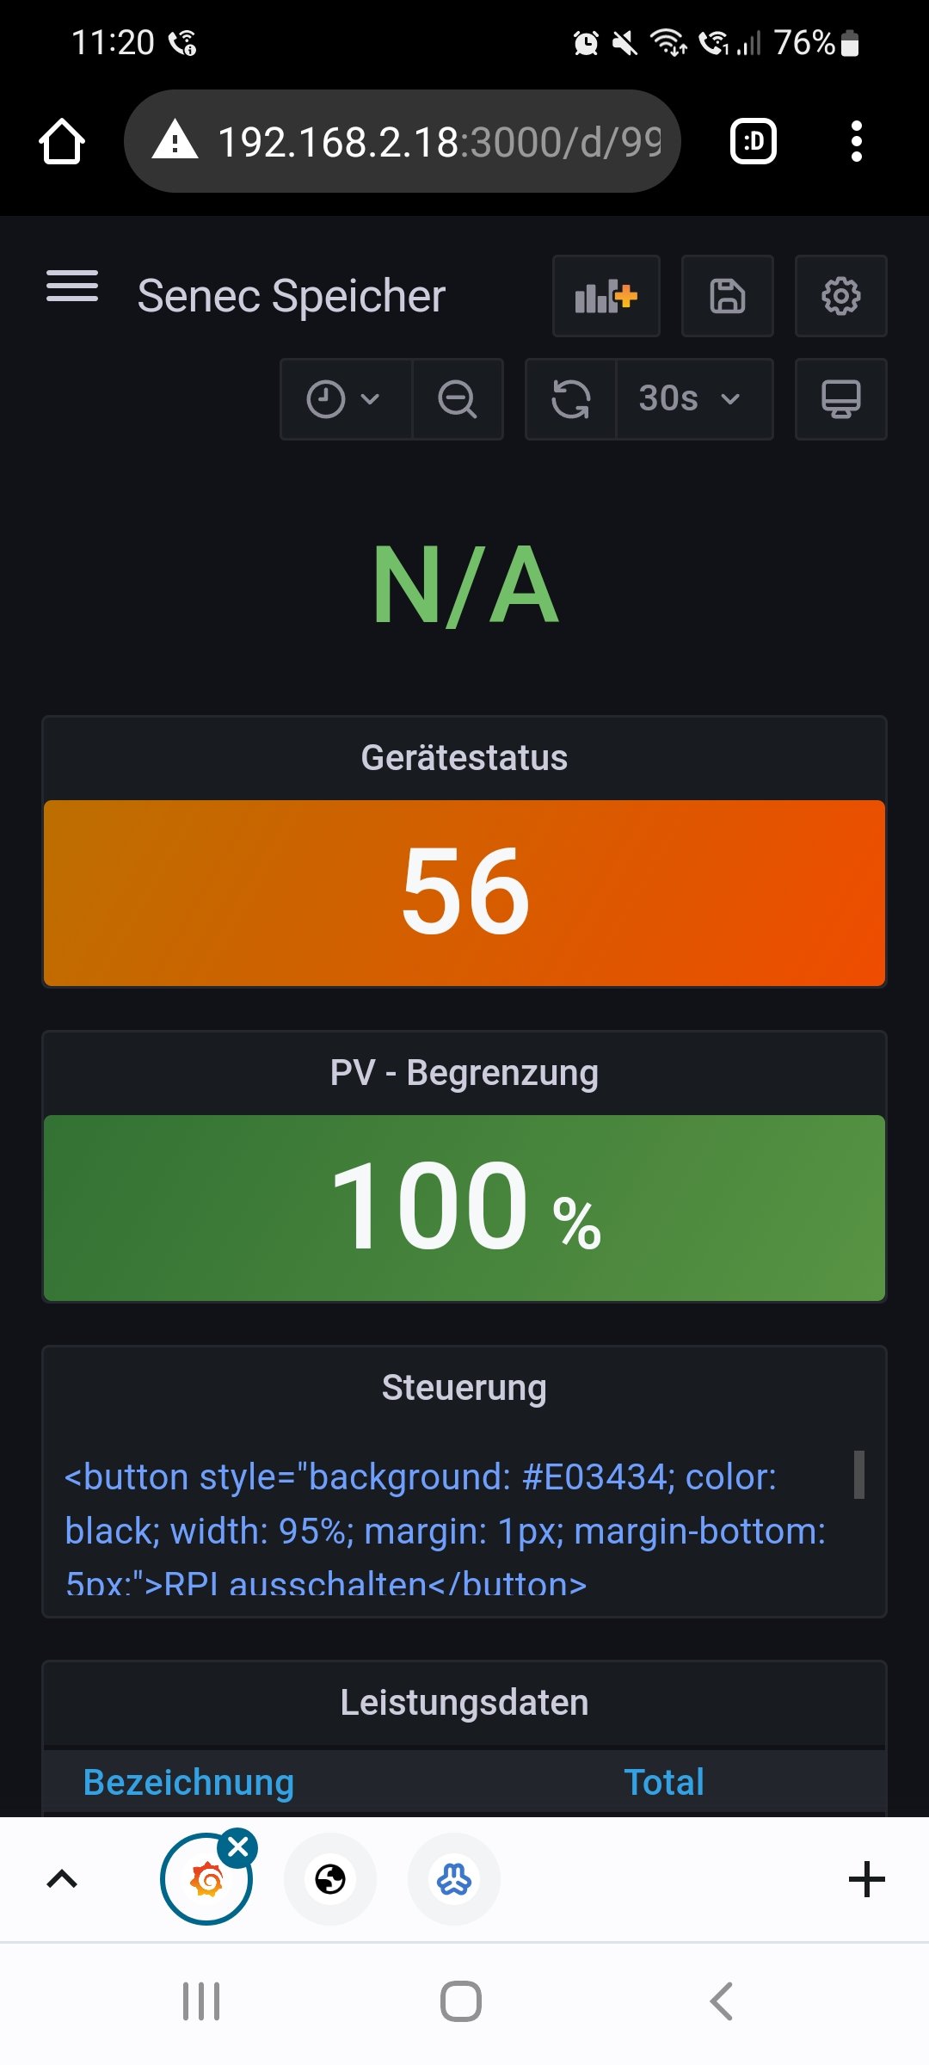929x2065 pixels.
Task: Switch to the Grafana tab
Action: (x=205, y=1881)
